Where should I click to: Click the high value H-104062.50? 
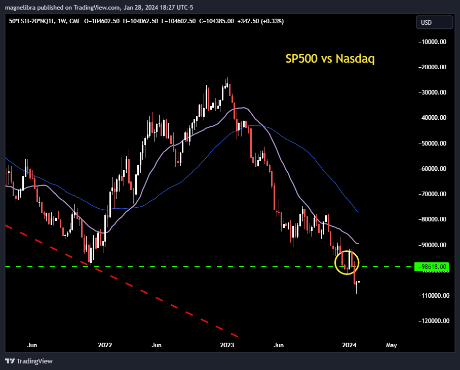coord(140,21)
